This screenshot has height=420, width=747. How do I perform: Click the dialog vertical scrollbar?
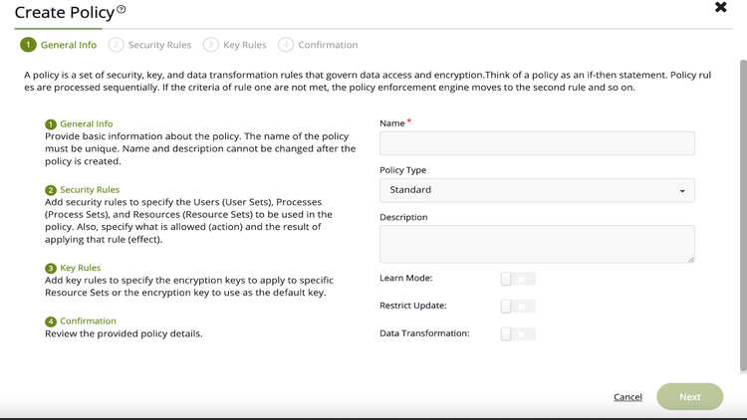click(743, 215)
